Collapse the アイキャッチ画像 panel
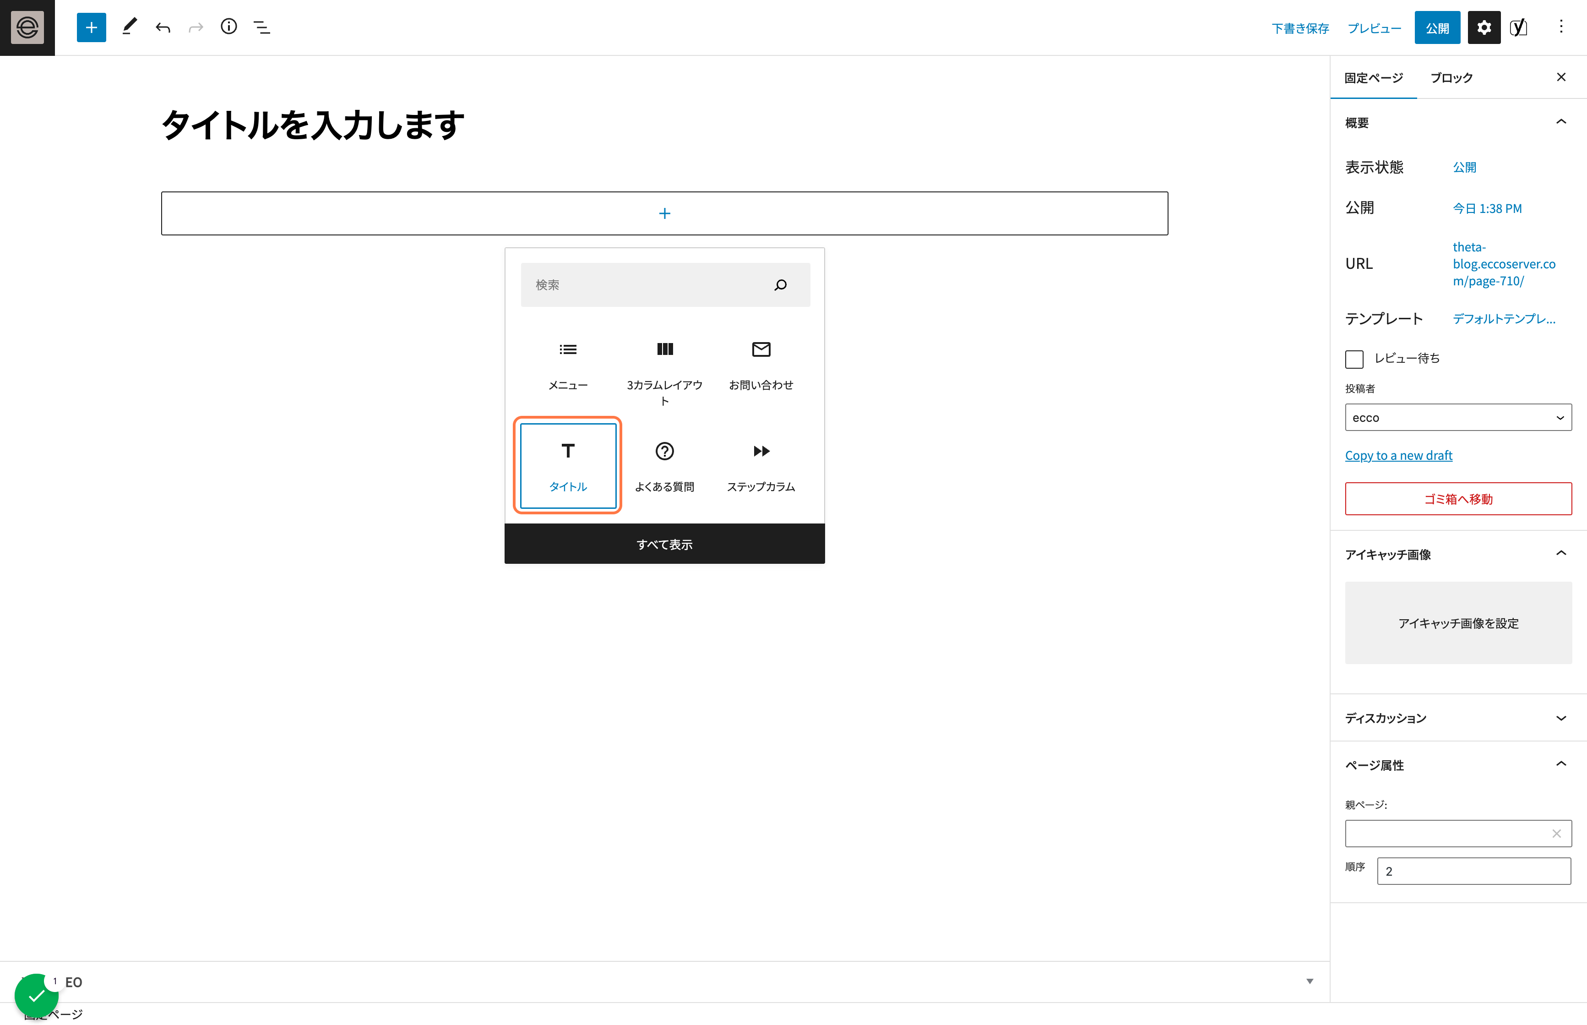Viewport: 1587px width, 1025px height. tap(1561, 554)
